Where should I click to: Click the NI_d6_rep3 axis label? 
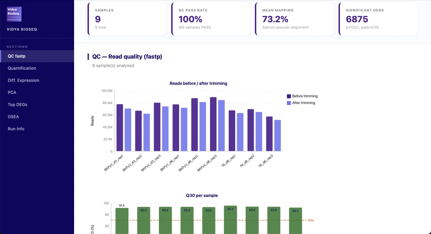266,160
